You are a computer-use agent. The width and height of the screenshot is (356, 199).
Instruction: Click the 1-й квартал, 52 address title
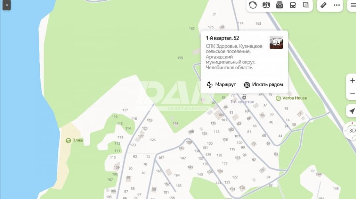[x=222, y=38]
